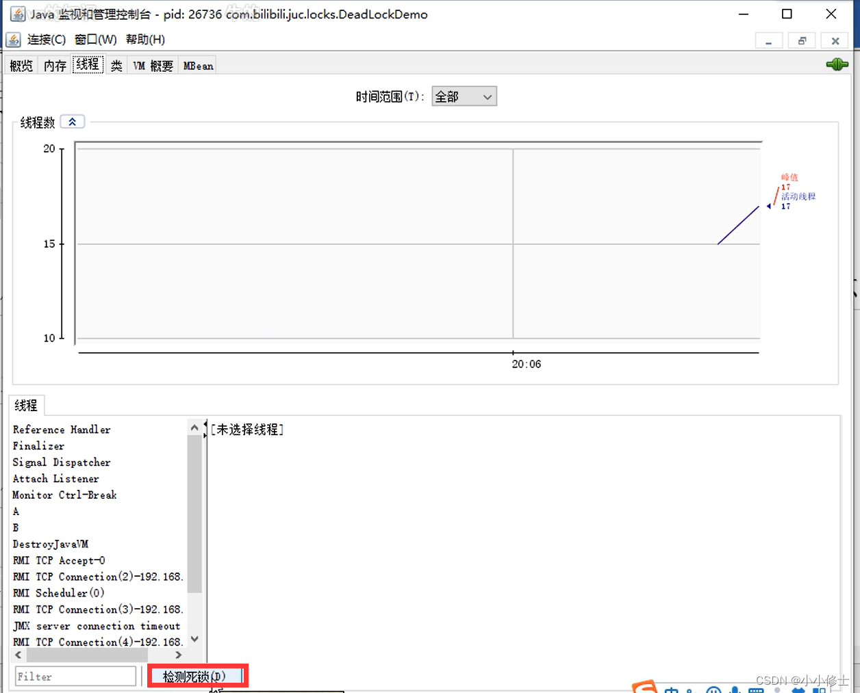860x693 pixels.
Task: Click the thread list vertical scrollbar thumb
Action: click(194, 514)
